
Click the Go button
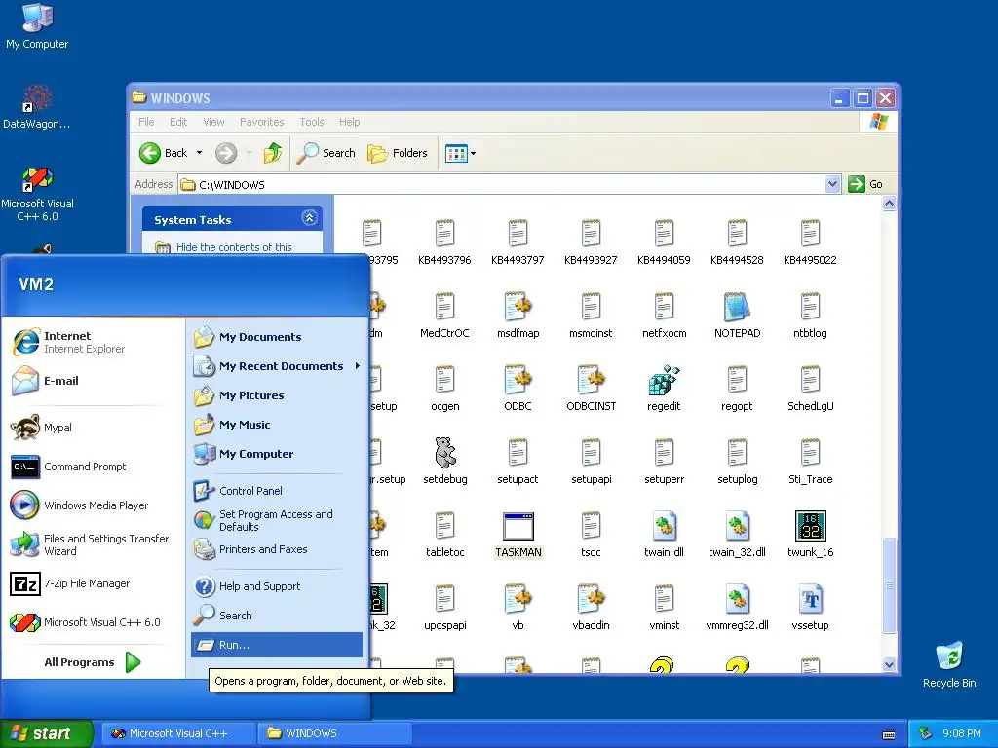coord(866,184)
